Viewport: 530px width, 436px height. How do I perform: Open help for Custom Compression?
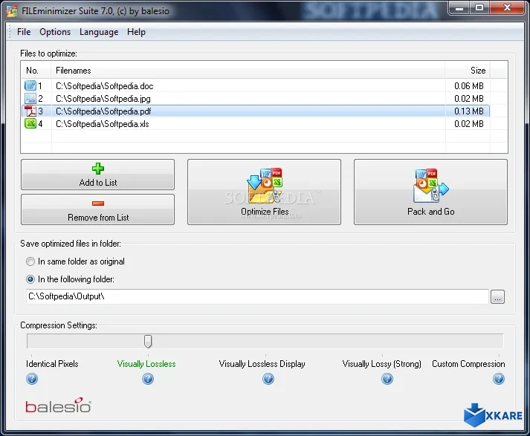pyautogui.click(x=499, y=379)
